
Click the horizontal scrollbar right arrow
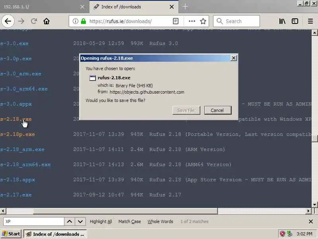pos(308,211)
